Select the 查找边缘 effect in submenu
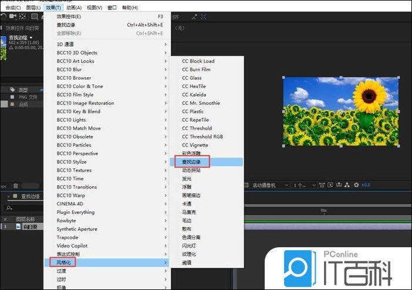 (207, 162)
